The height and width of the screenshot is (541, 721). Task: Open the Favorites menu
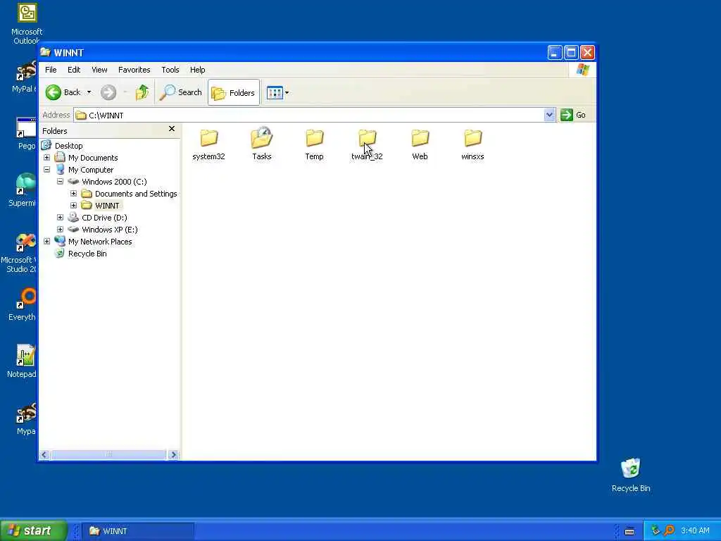[x=134, y=70]
